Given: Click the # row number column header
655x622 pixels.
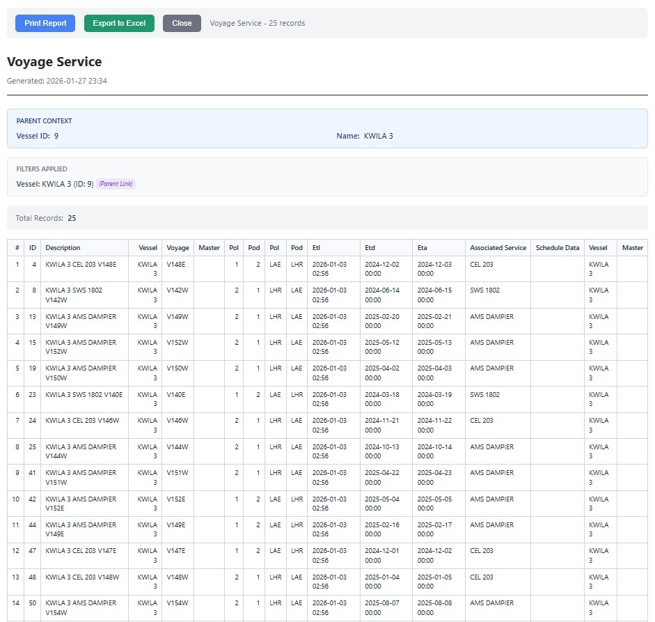Looking at the screenshot, I should click(17, 248).
